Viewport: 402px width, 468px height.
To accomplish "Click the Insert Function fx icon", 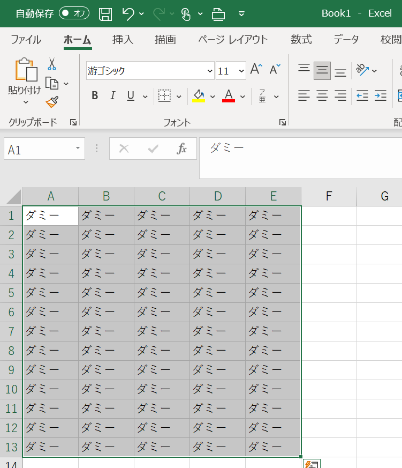I will (x=182, y=148).
